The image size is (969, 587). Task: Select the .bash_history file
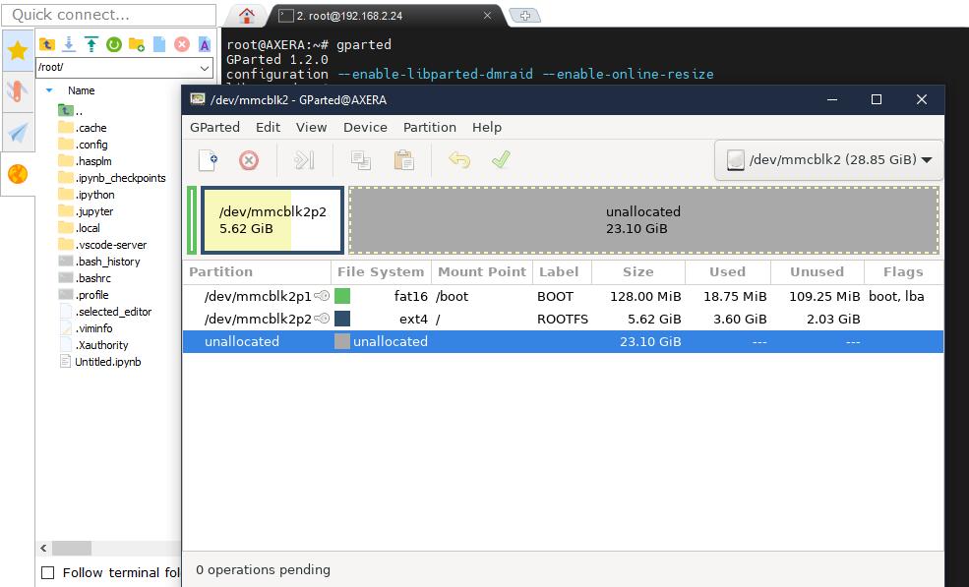[x=99, y=262]
